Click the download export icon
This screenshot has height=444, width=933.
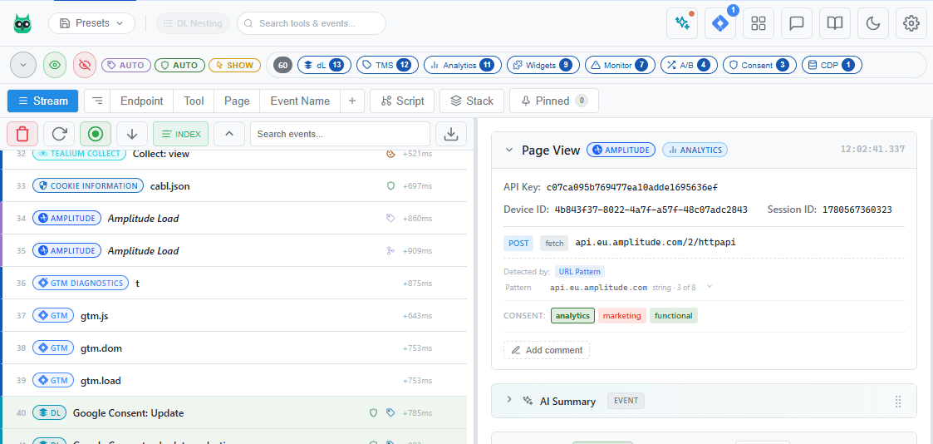pos(451,134)
